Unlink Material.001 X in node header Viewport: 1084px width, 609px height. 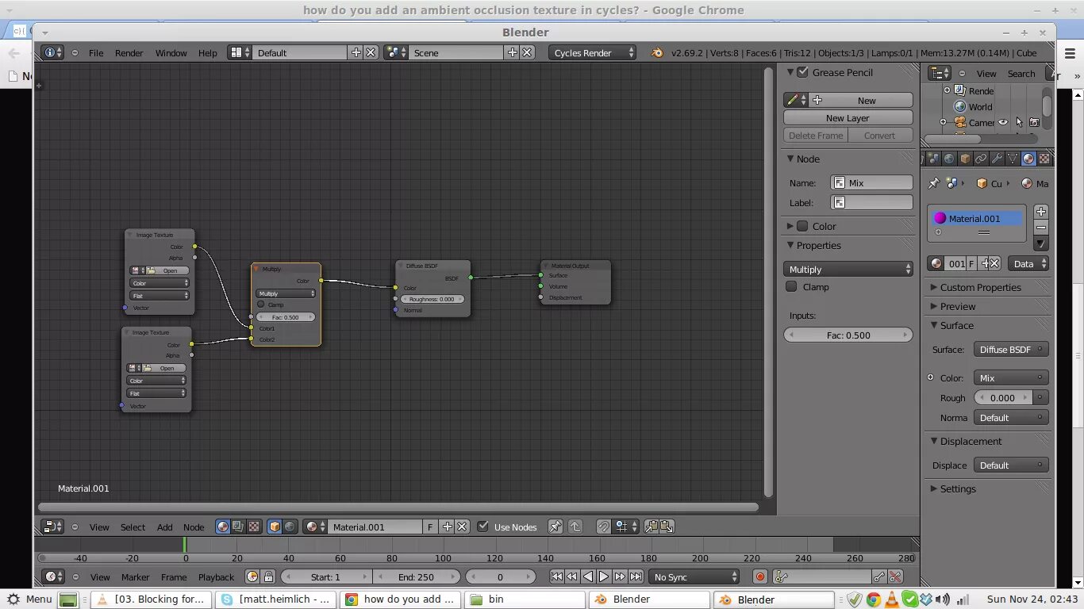pos(462,527)
